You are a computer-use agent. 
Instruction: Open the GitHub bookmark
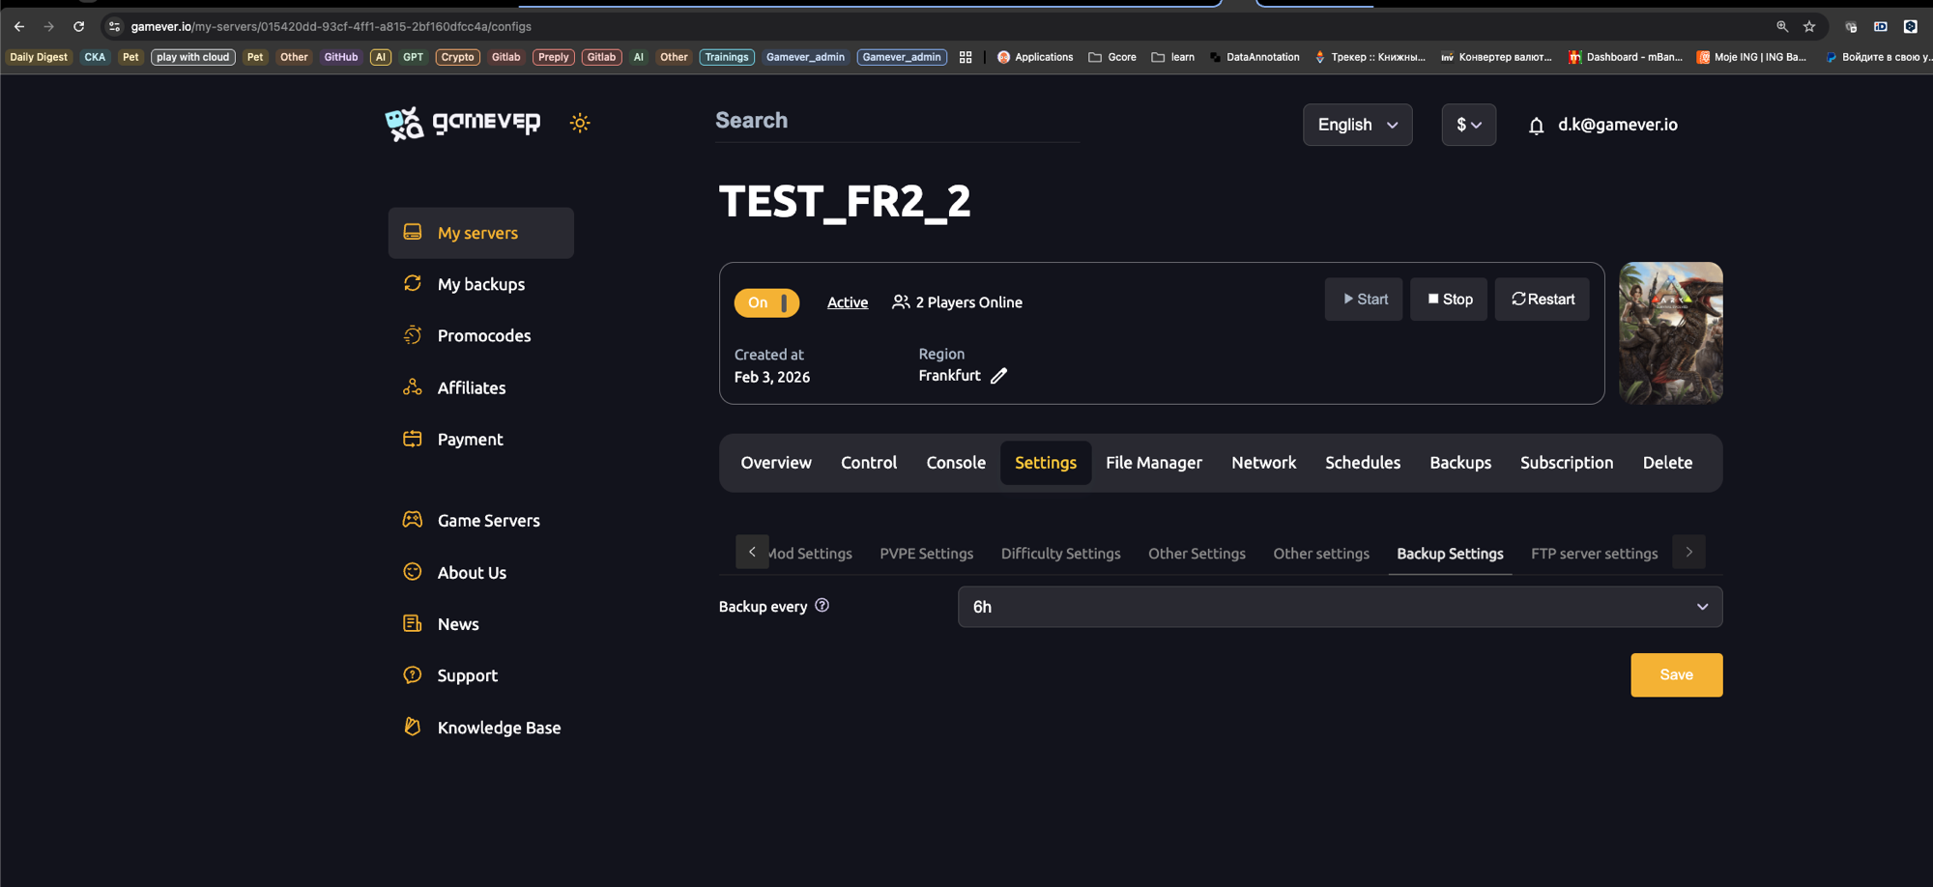[341, 57]
